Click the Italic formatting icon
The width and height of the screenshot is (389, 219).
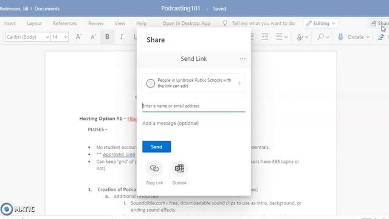[x=122, y=36]
